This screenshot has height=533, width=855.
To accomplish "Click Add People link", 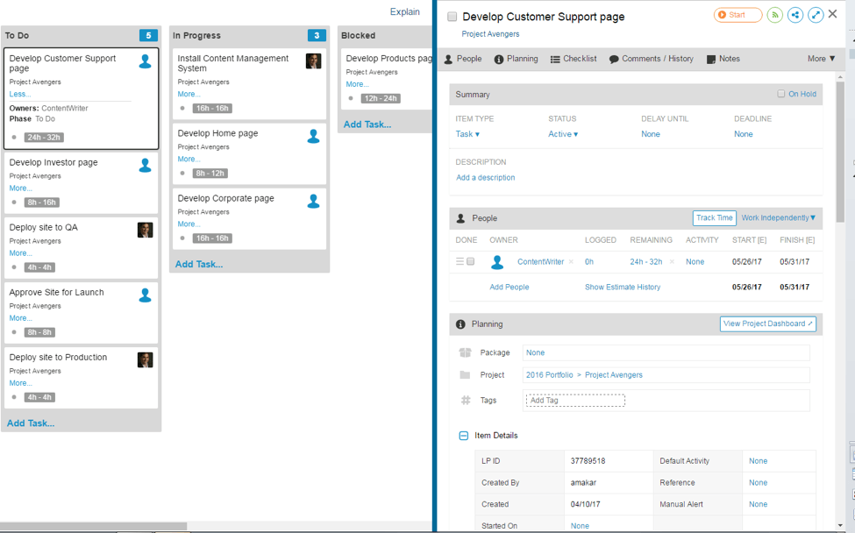I will pyautogui.click(x=509, y=288).
